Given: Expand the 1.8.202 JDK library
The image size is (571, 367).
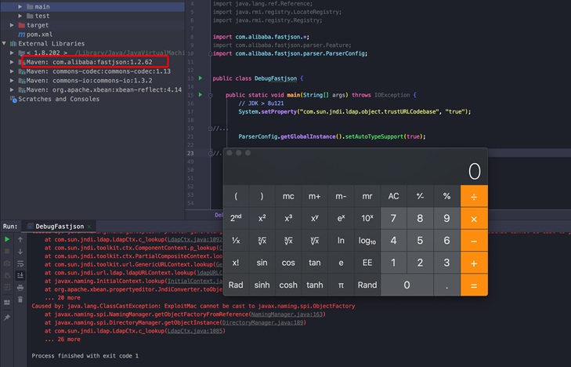Looking at the screenshot, I should click(12, 53).
